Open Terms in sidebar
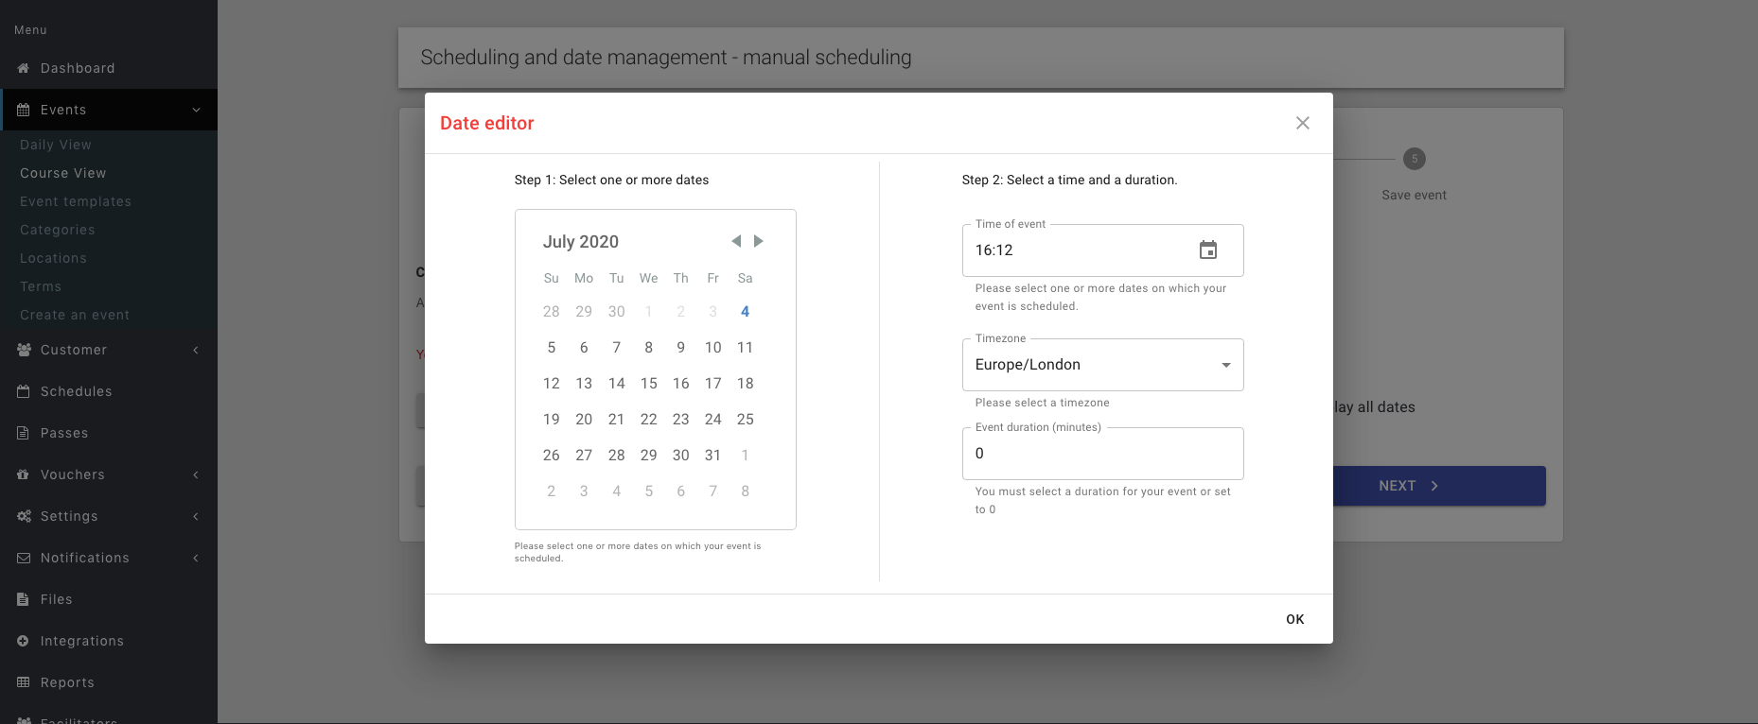The image size is (1758, 724). coord(41,286)
